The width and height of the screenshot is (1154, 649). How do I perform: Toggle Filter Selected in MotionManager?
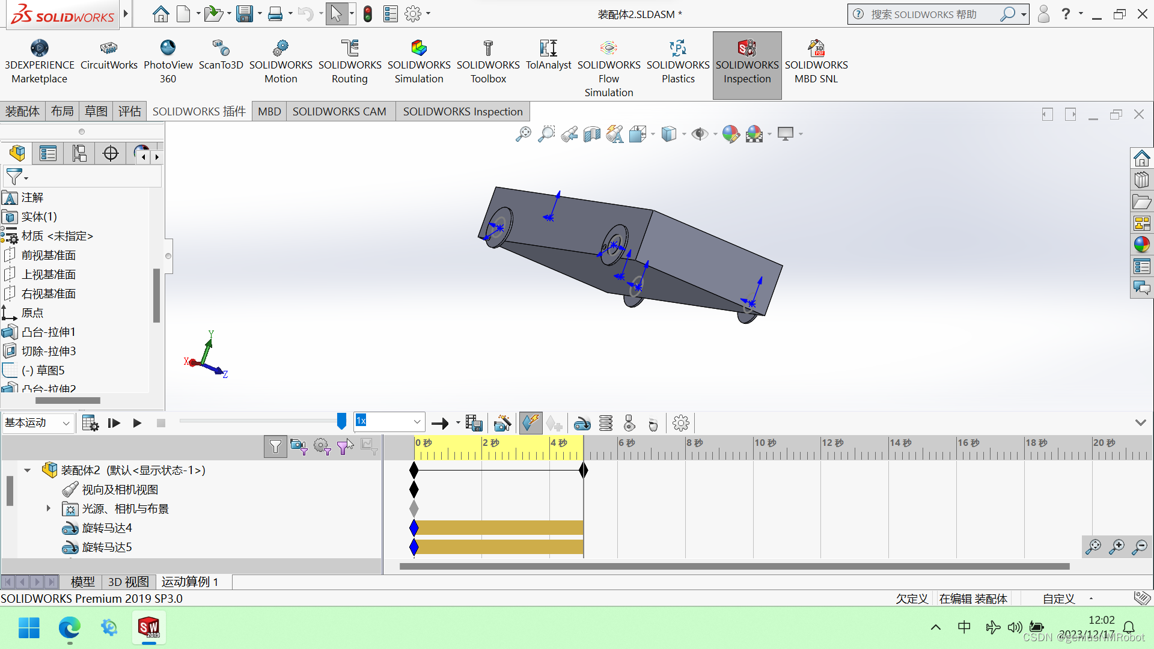tap(346, 446)
